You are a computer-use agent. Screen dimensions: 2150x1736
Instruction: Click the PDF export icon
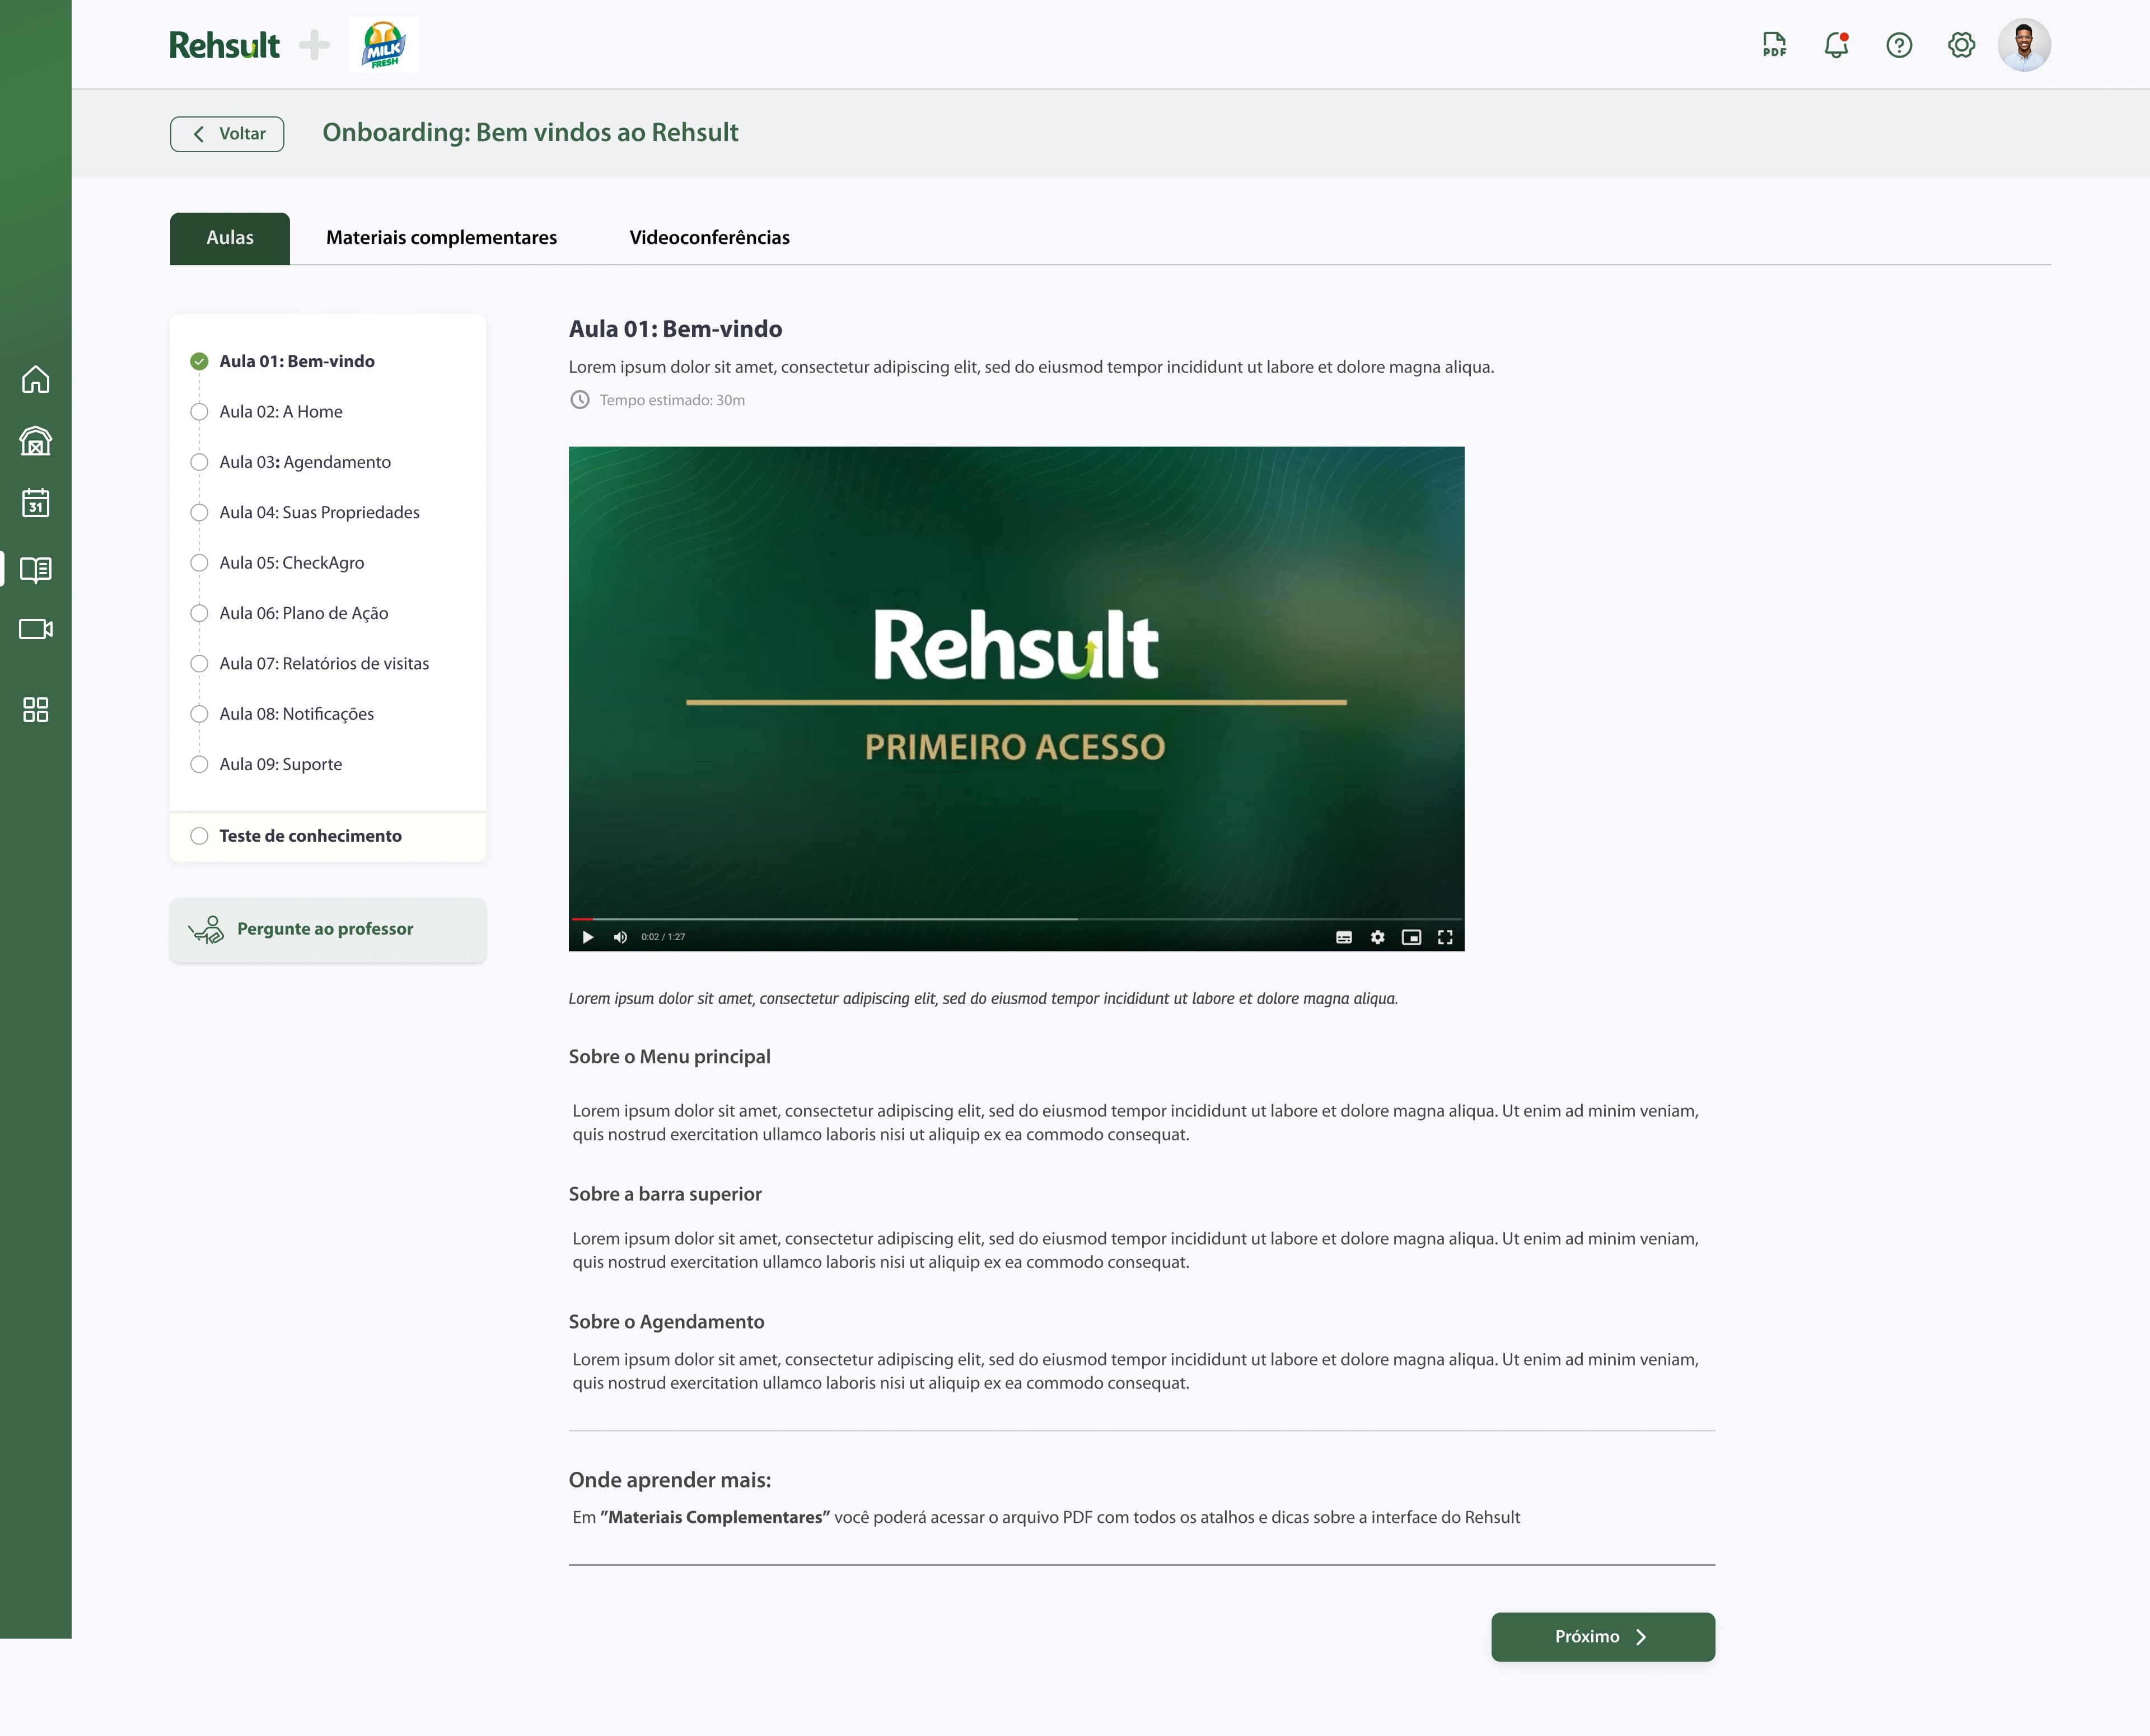[1774, 45]
